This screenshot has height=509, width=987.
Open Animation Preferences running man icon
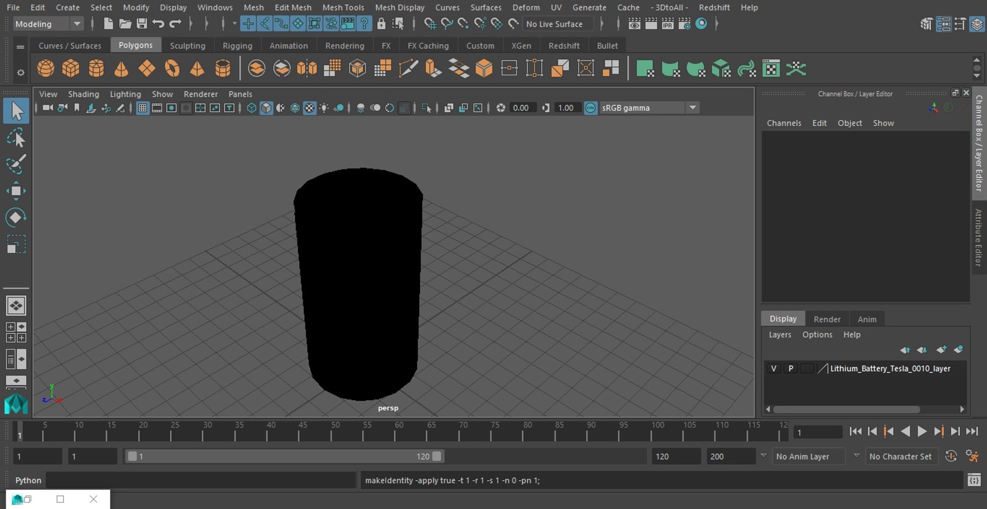point(972,456)
